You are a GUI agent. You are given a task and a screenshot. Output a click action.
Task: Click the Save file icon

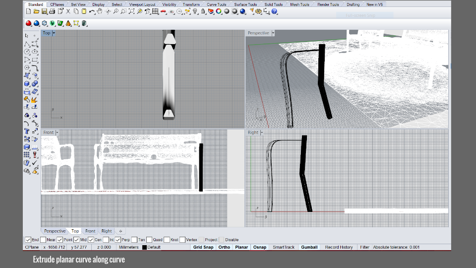click(45, 11)
